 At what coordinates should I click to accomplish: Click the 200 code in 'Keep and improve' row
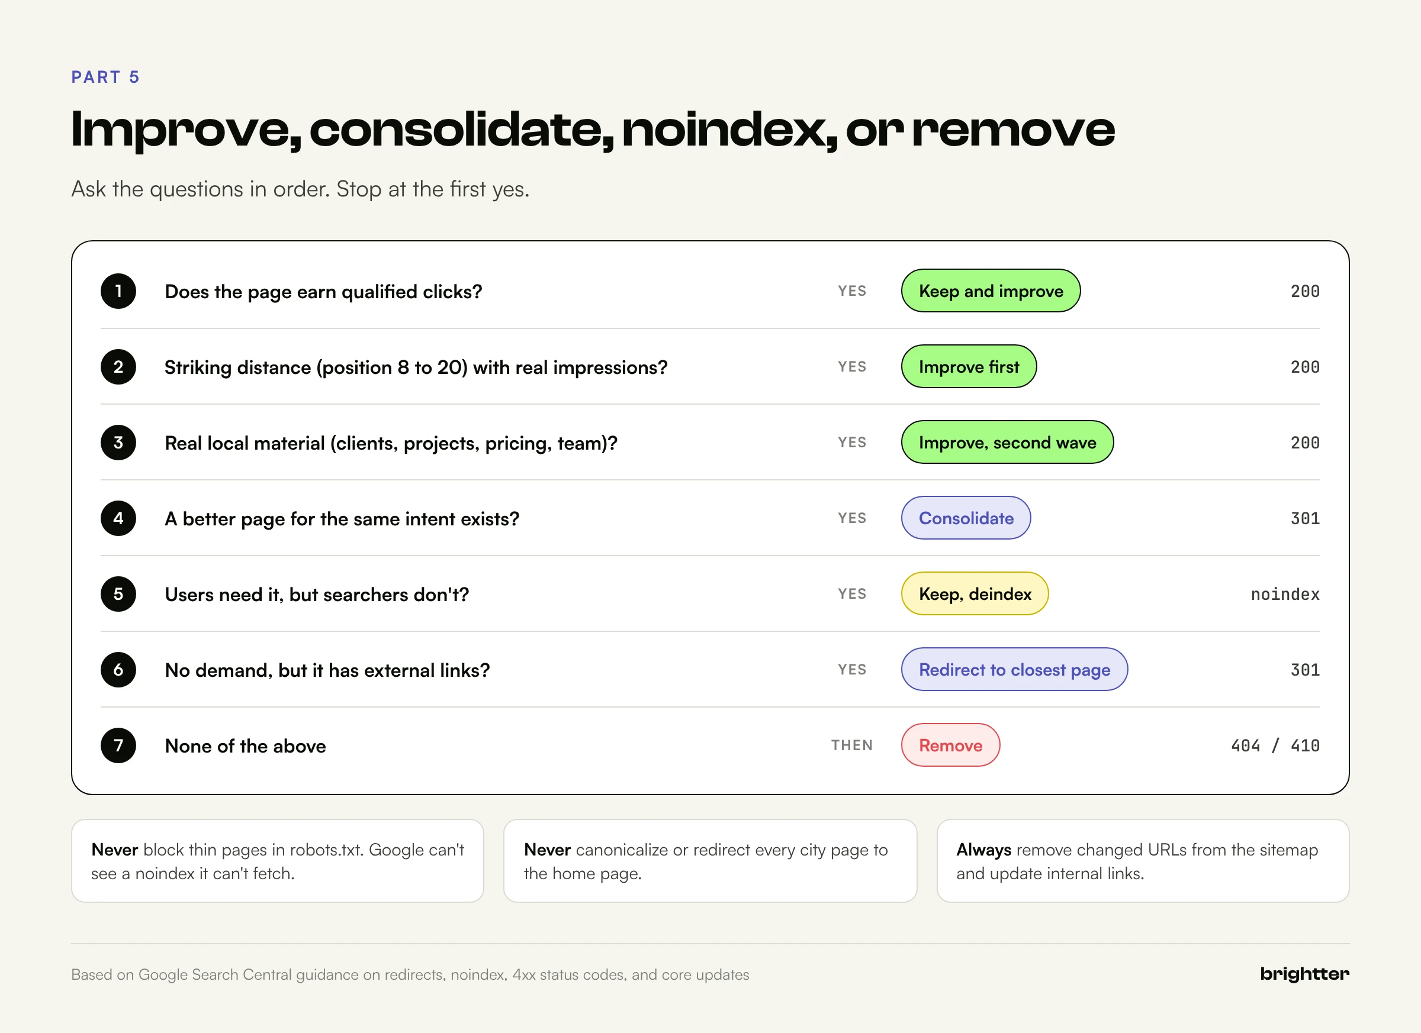1305,291
